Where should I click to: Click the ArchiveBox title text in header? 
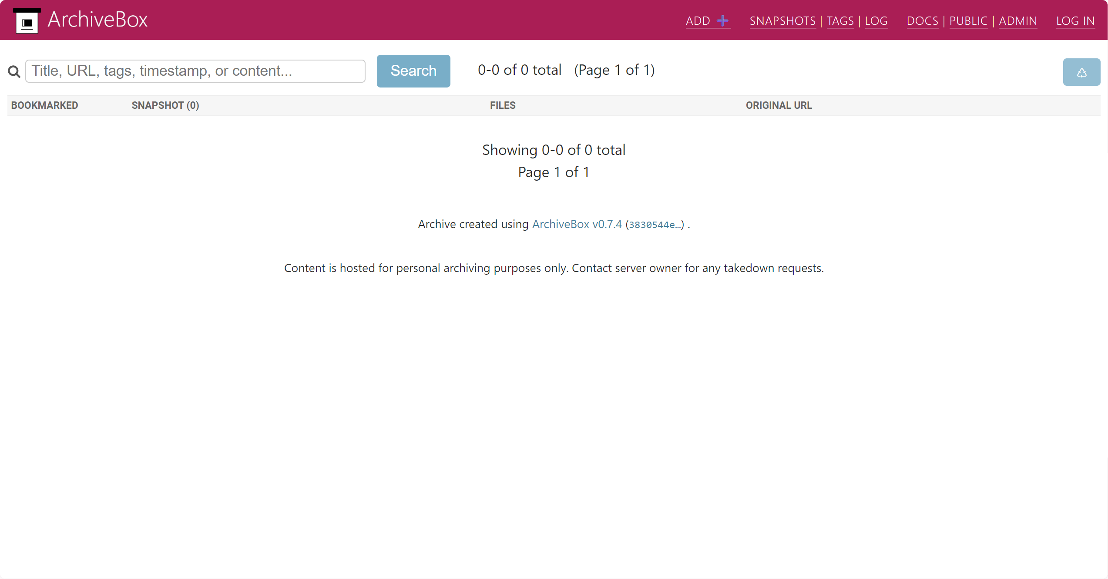coord(97,20)
